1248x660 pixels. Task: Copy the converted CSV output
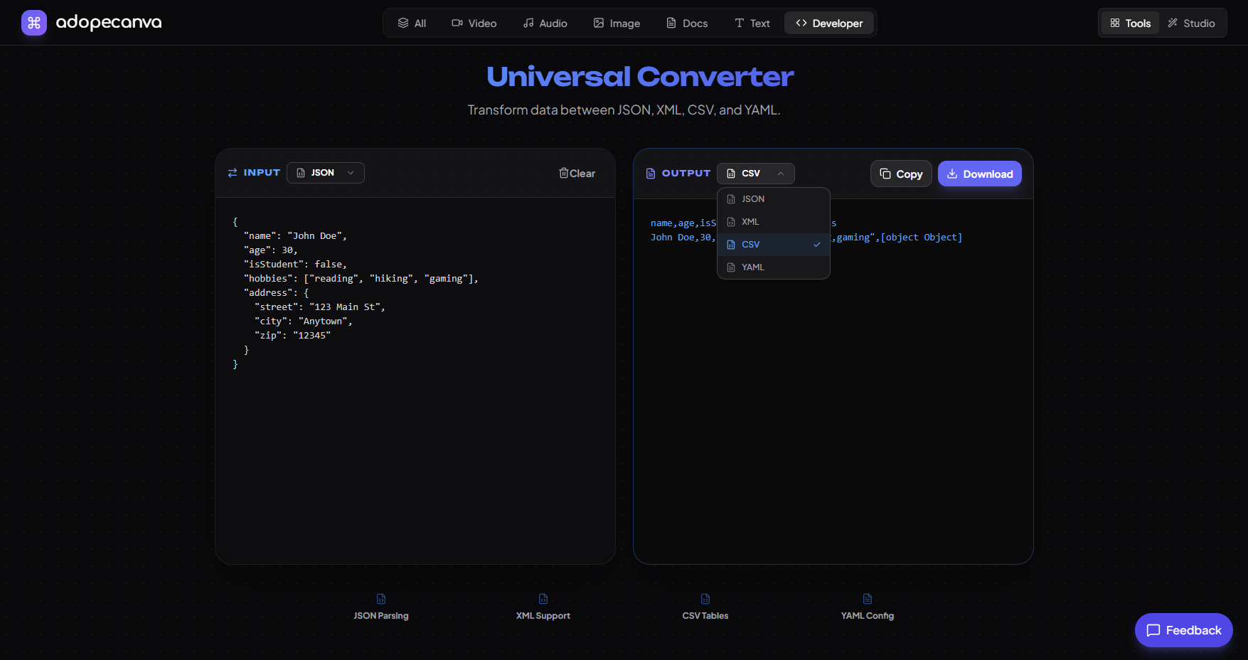pos(900,173)
